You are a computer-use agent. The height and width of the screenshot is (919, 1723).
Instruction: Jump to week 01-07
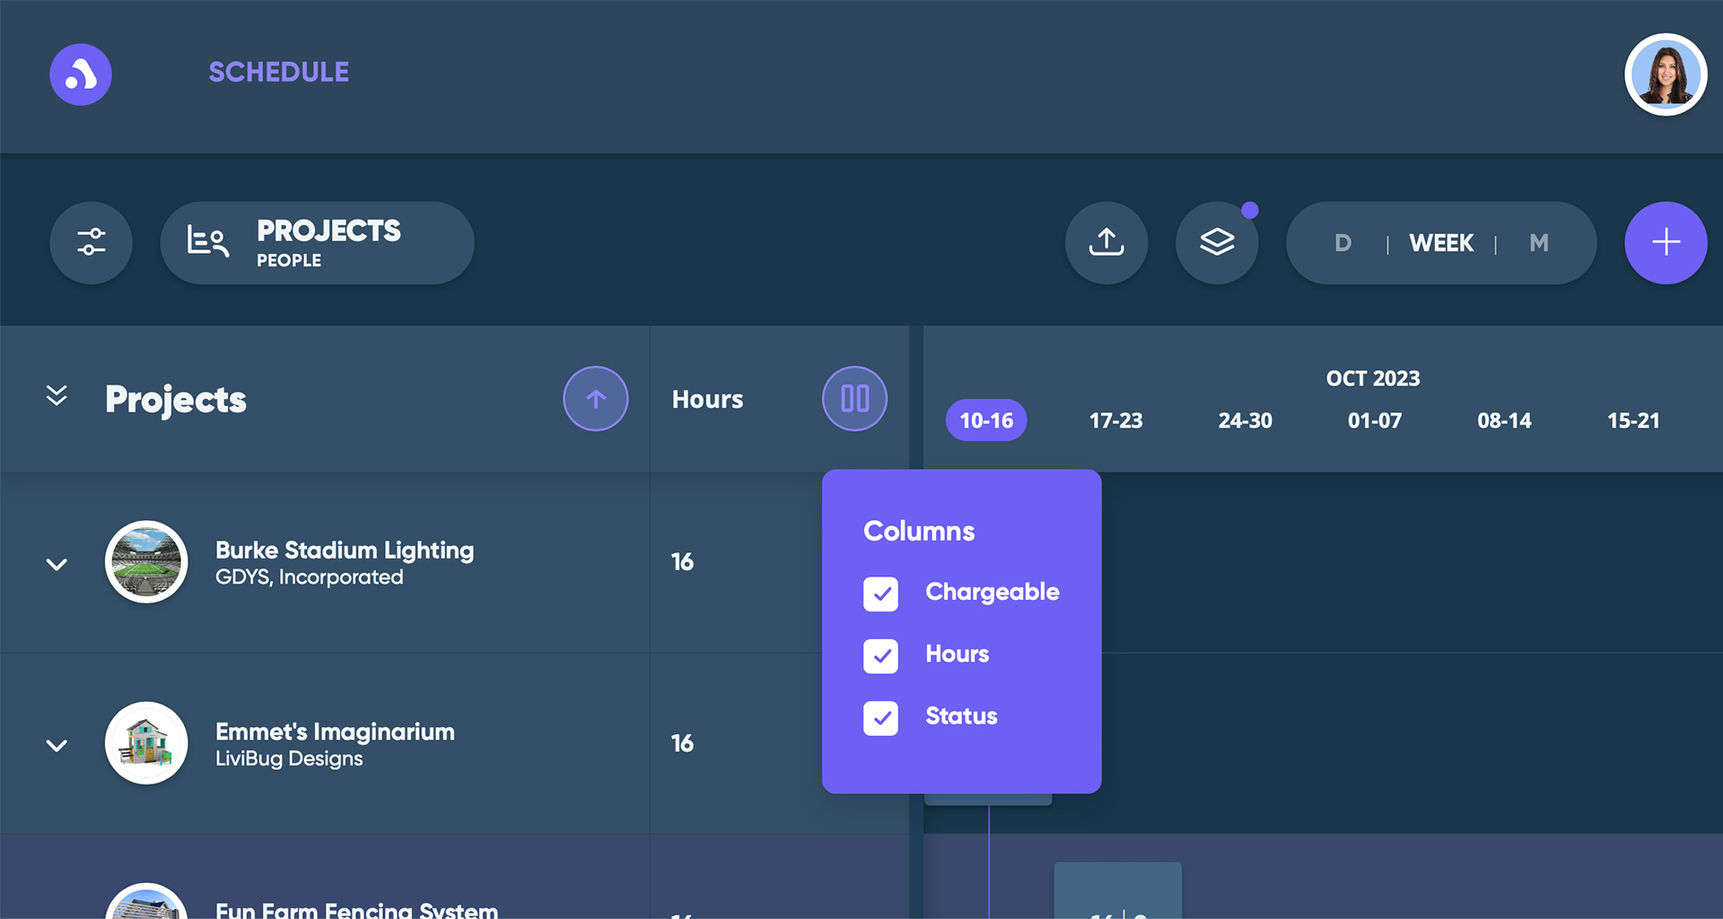click(x=1375, y=420)
